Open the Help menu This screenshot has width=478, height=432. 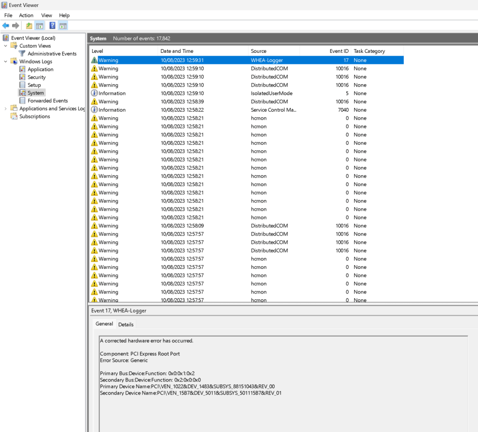64,15
